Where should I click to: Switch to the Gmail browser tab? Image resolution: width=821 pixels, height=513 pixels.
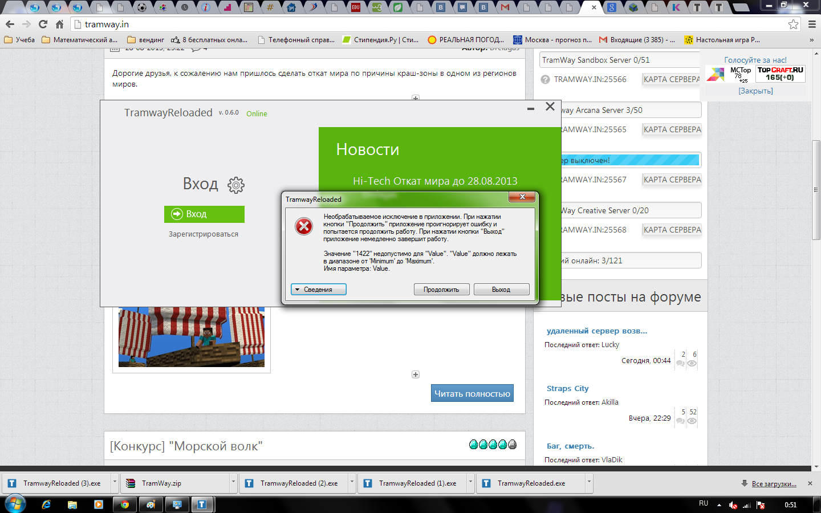[505, 7]
